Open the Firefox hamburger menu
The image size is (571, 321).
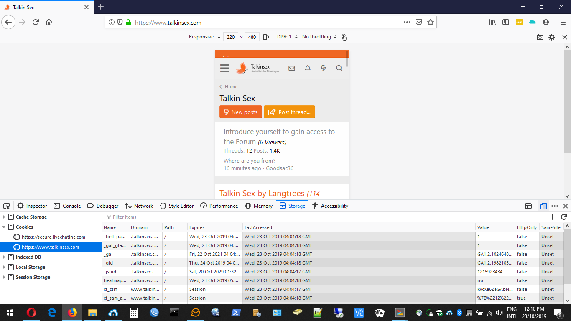563,22
